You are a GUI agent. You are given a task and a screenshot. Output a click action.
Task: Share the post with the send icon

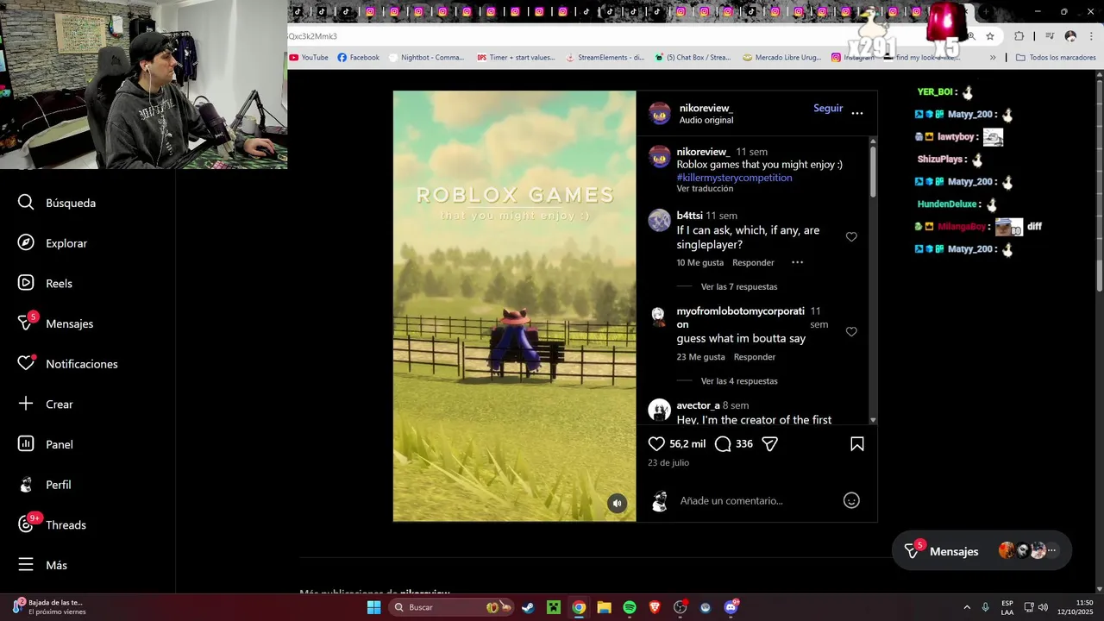point(770,443)
